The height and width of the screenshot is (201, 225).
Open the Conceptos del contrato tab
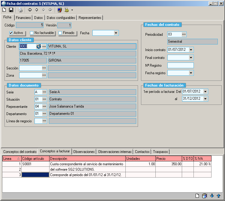[20, 152]
